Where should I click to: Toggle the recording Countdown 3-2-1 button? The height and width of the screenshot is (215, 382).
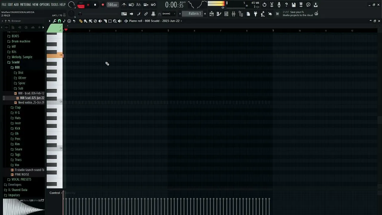click(139, 5)
